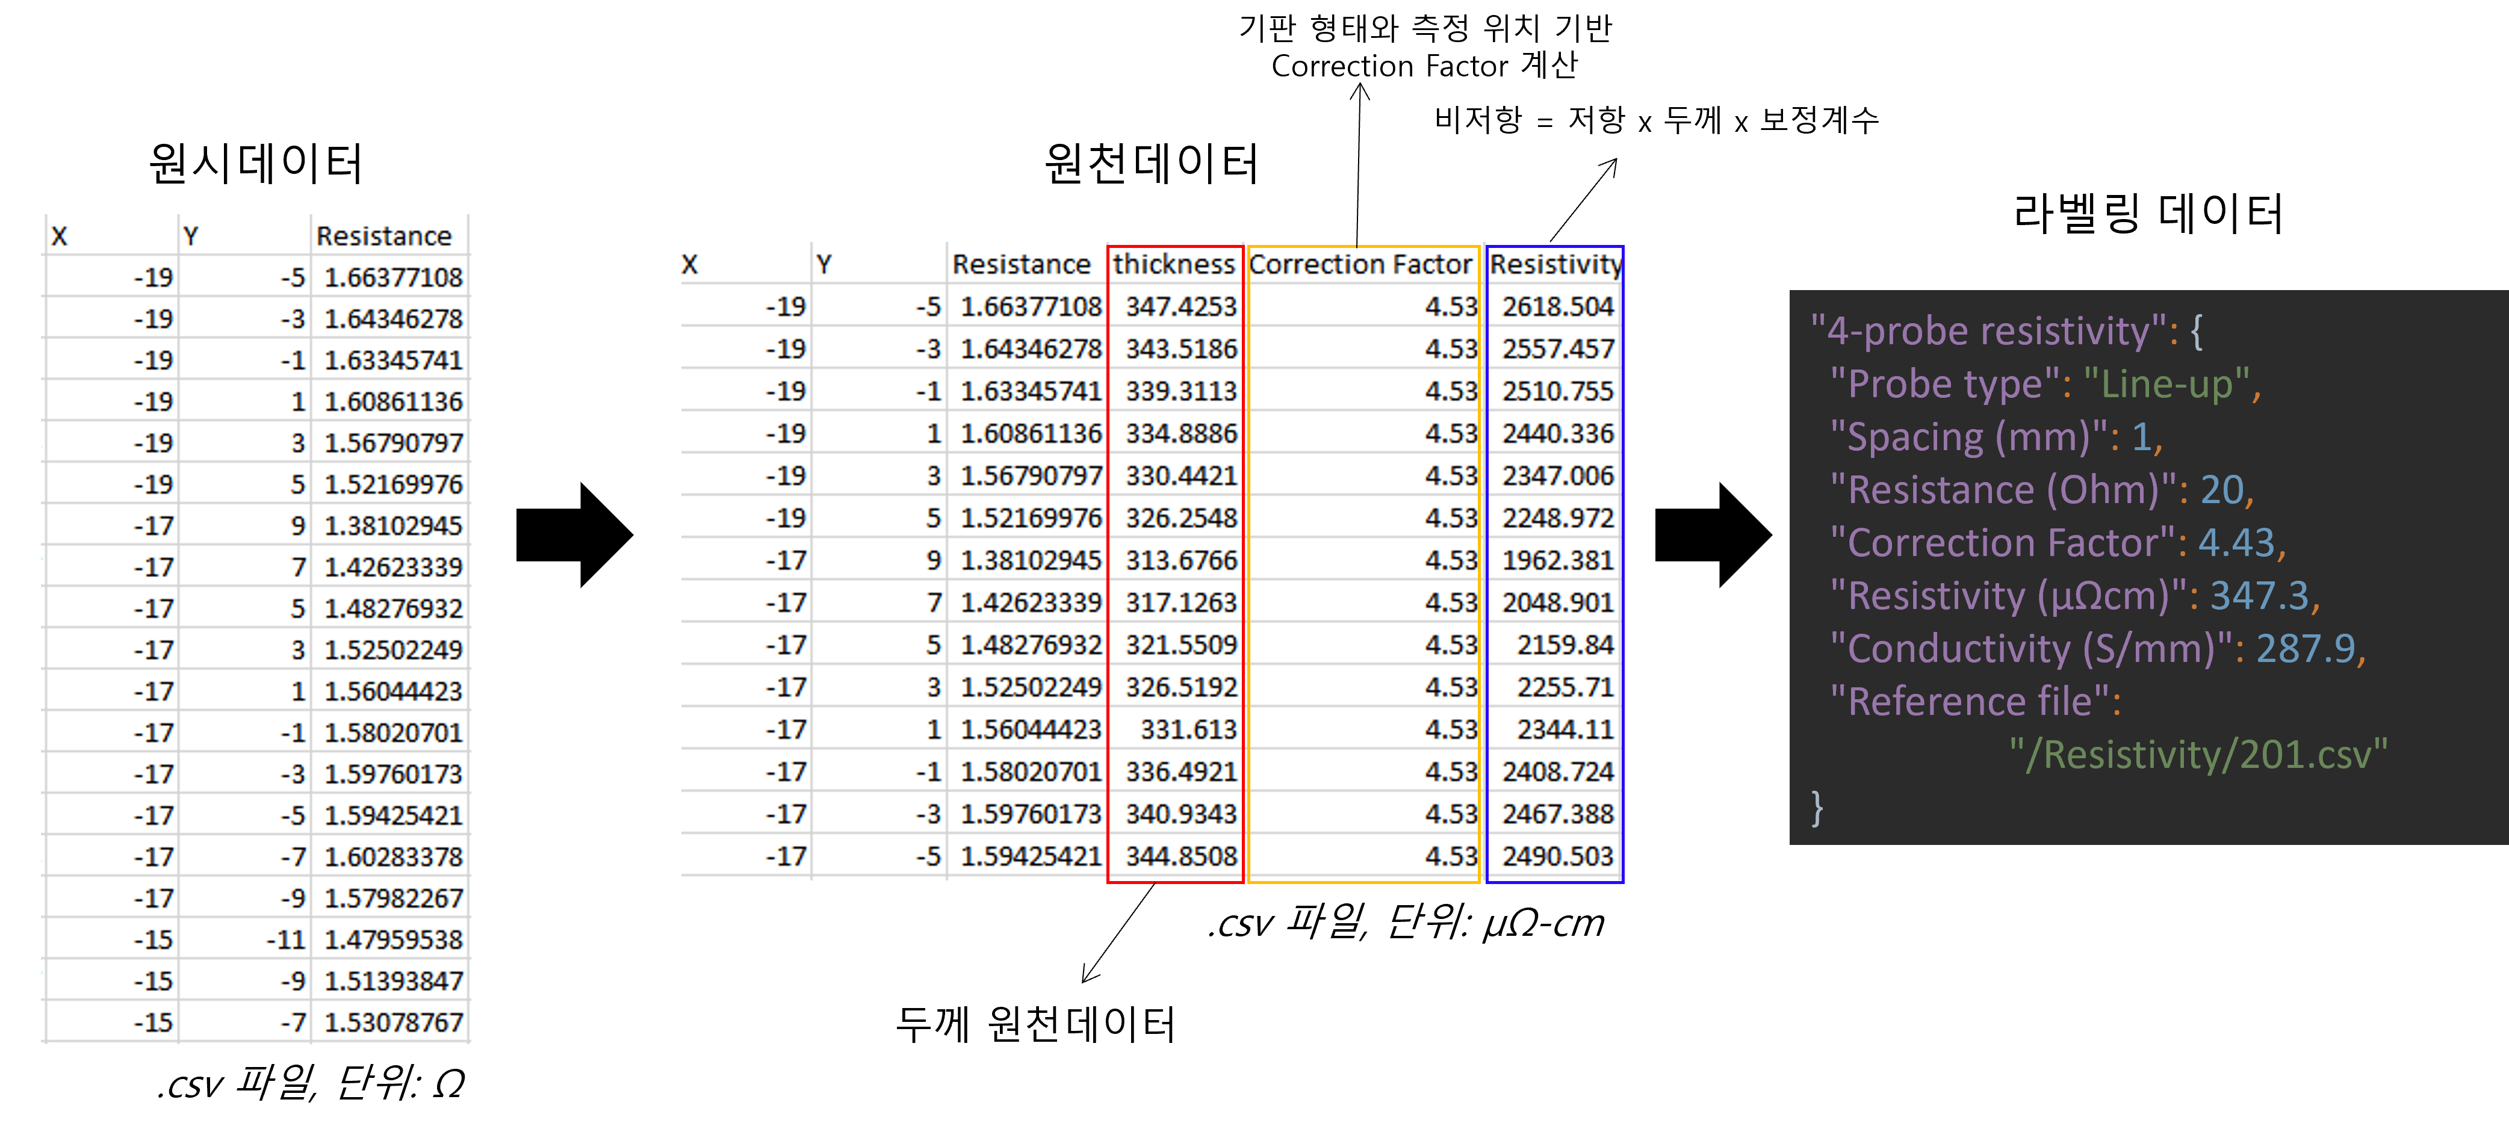This screenshot has height=1129, width=2509.
Task: Click the "Spacing (mm)" JSON line
Action: tap(1996, 438)
